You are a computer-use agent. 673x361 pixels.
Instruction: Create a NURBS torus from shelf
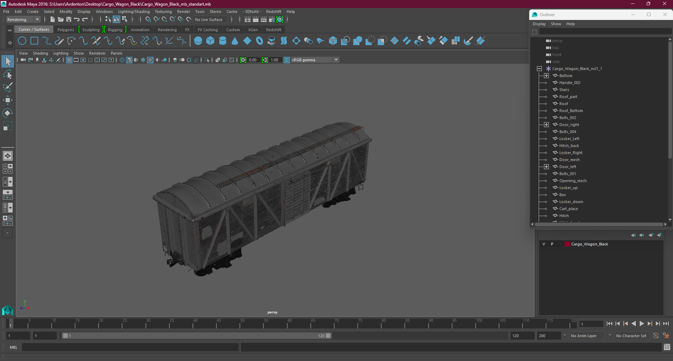[260, 41]
